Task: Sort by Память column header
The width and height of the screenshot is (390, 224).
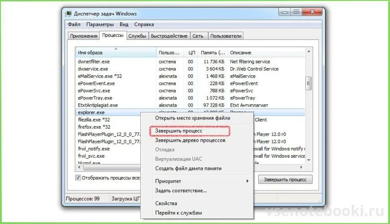Action: (x=213, y=52)
